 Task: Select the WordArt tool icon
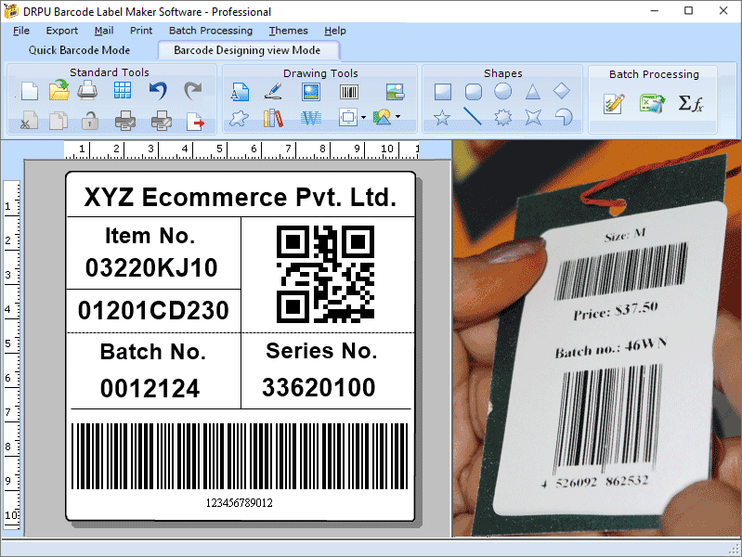click(x=311, y=118)
